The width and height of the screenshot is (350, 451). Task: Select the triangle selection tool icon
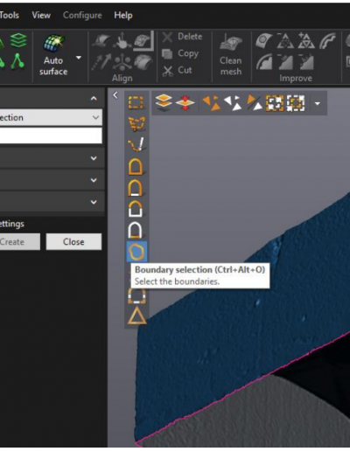(x=136, y=316)
